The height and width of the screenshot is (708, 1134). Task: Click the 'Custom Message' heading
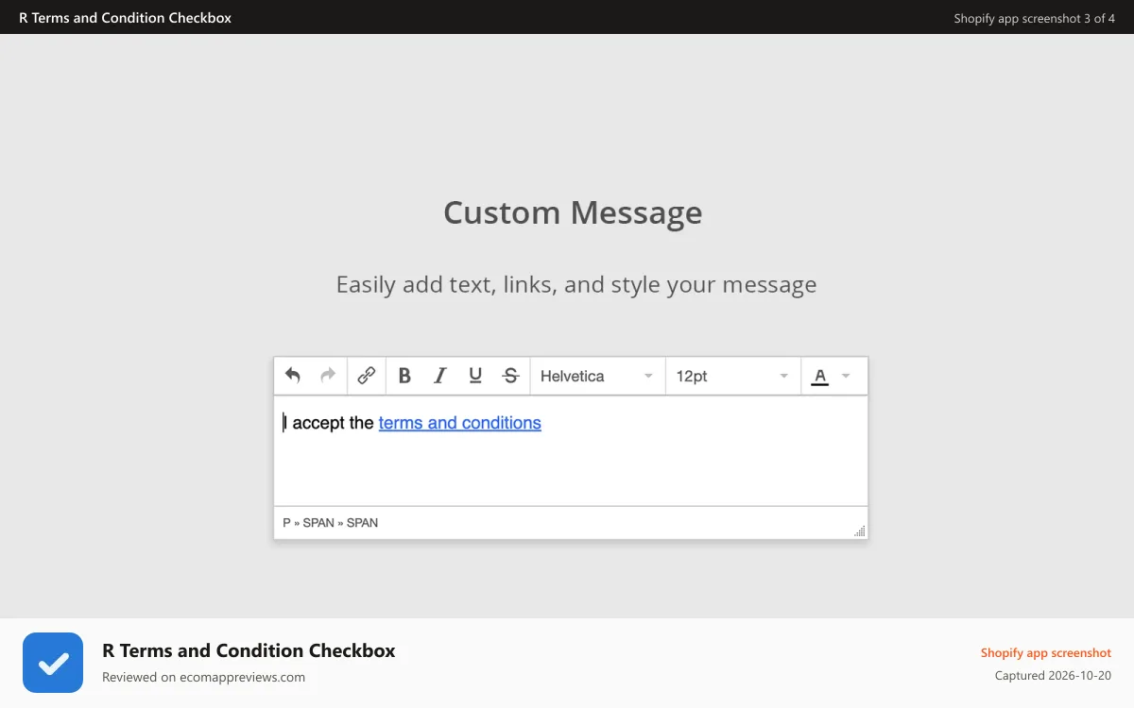(573, 212)
